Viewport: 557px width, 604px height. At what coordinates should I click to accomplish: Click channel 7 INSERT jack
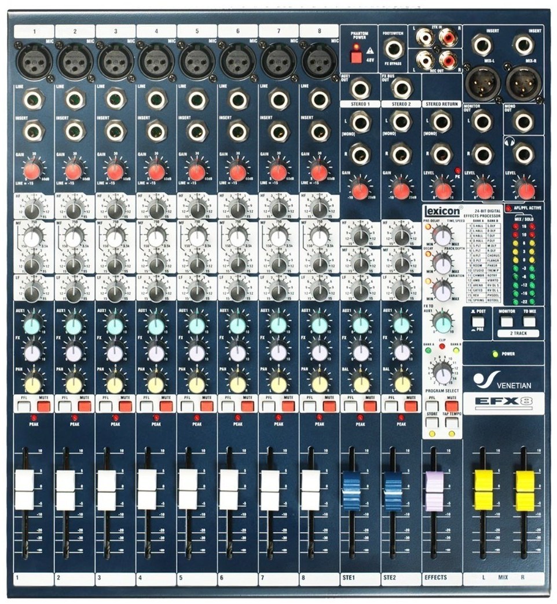(278, 132)
